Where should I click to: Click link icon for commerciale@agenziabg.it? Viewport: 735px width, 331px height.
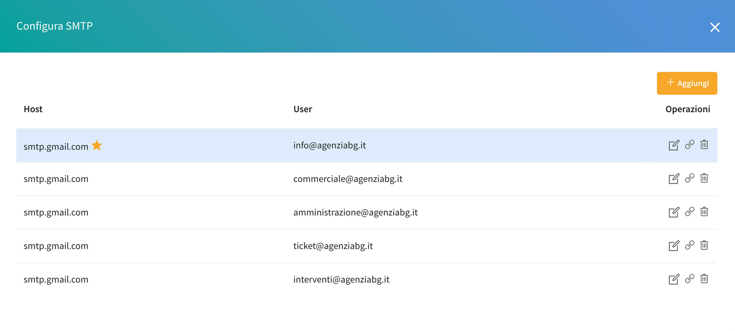(x=689, y=178)
